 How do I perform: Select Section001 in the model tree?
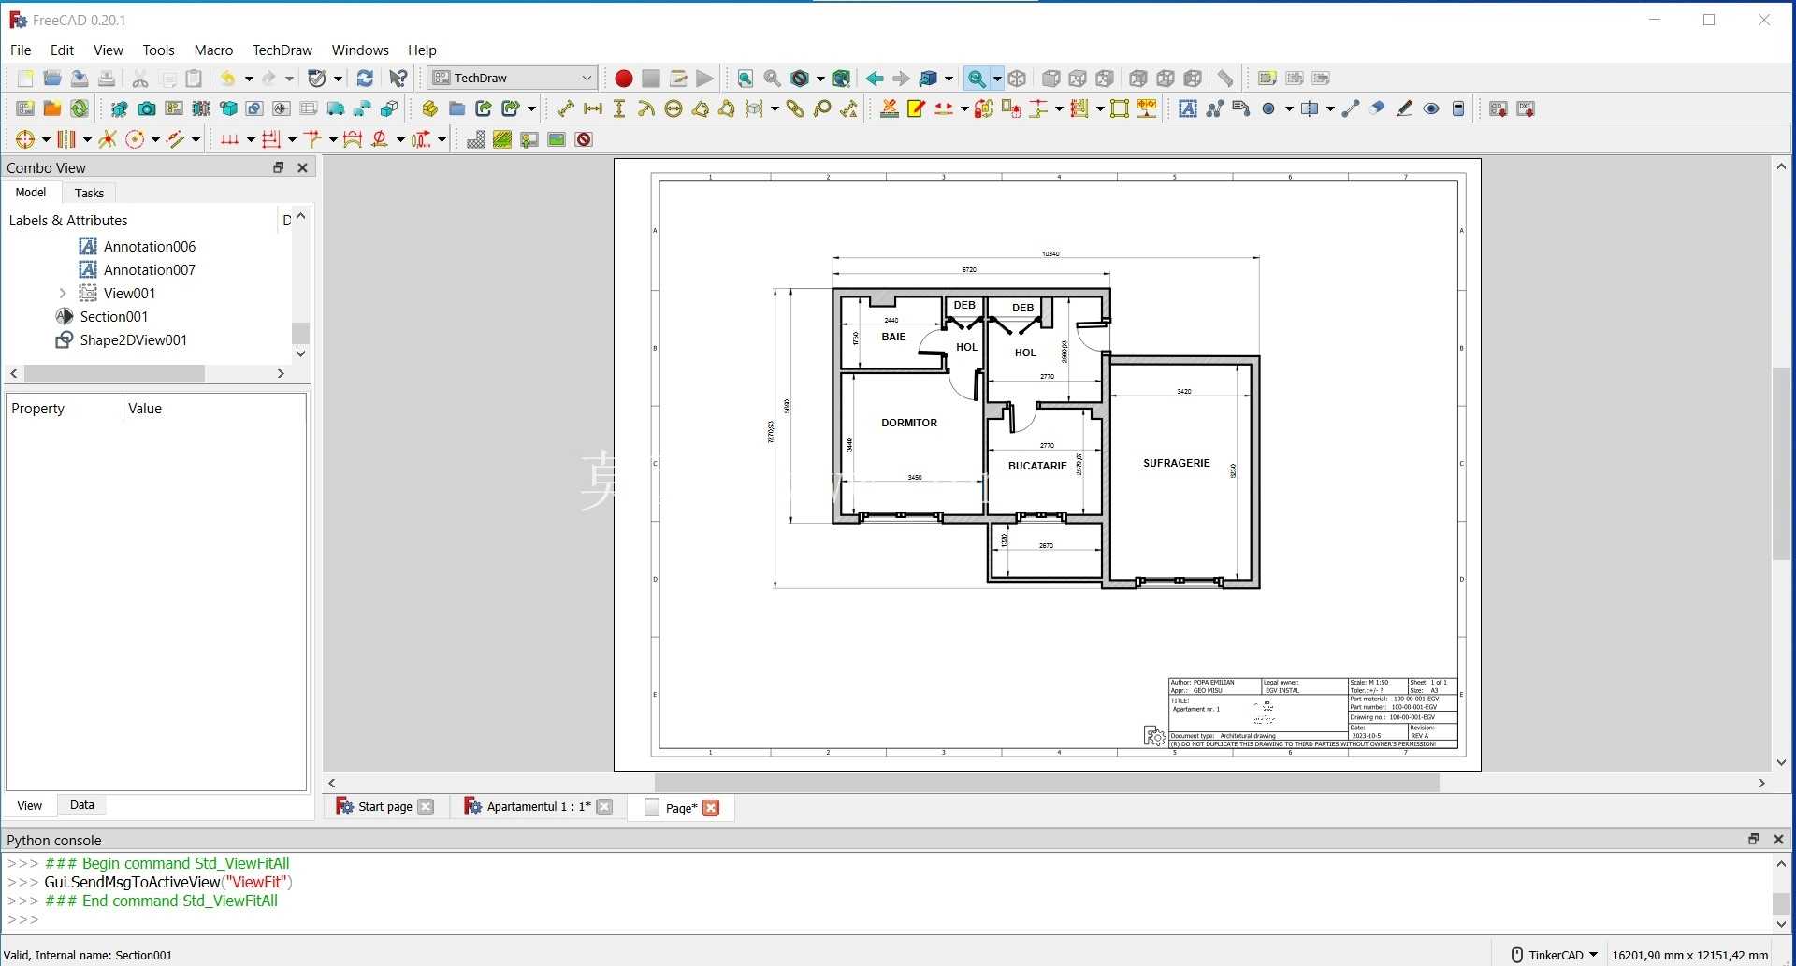pyautogui.click(x=113, y=317)
